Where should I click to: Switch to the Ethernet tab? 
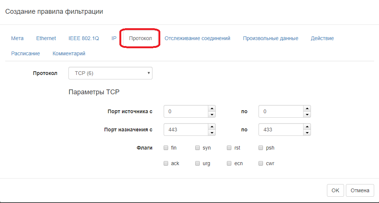(x=46, y=38)
